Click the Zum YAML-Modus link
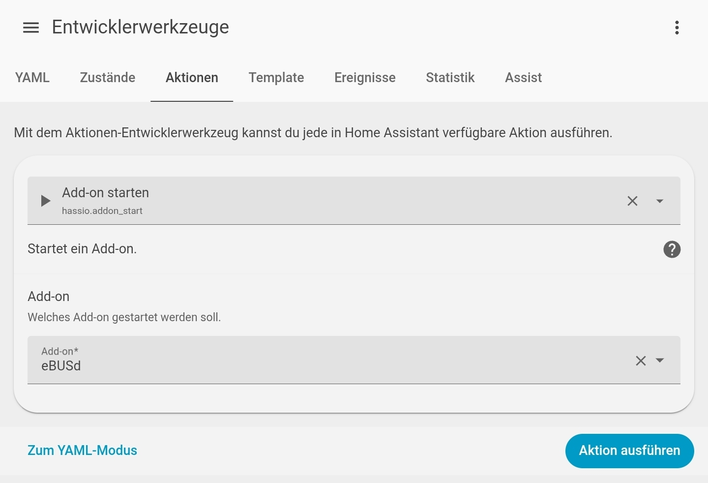Image resolution: width=708 pixels, height=483 pixels. click(82, 451)
